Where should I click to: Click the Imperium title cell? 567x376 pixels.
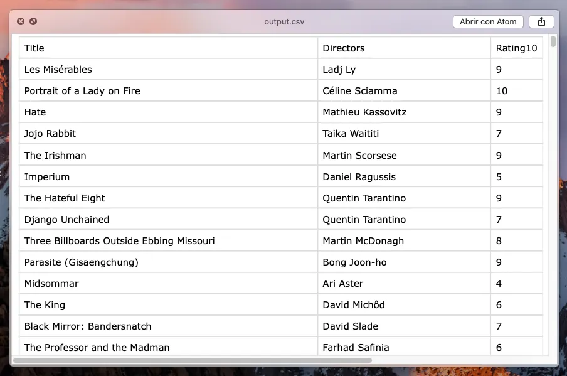pyautogui.click(x=169, y=176)
